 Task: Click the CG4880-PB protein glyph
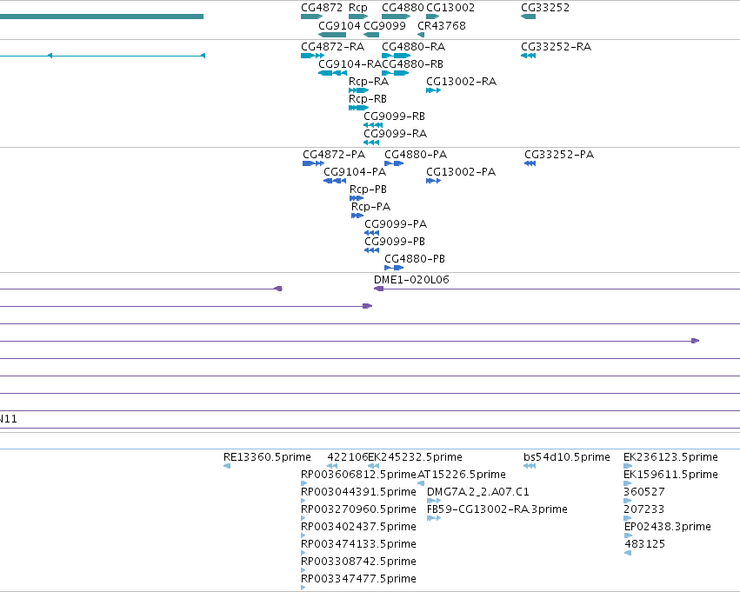point(394,268)
